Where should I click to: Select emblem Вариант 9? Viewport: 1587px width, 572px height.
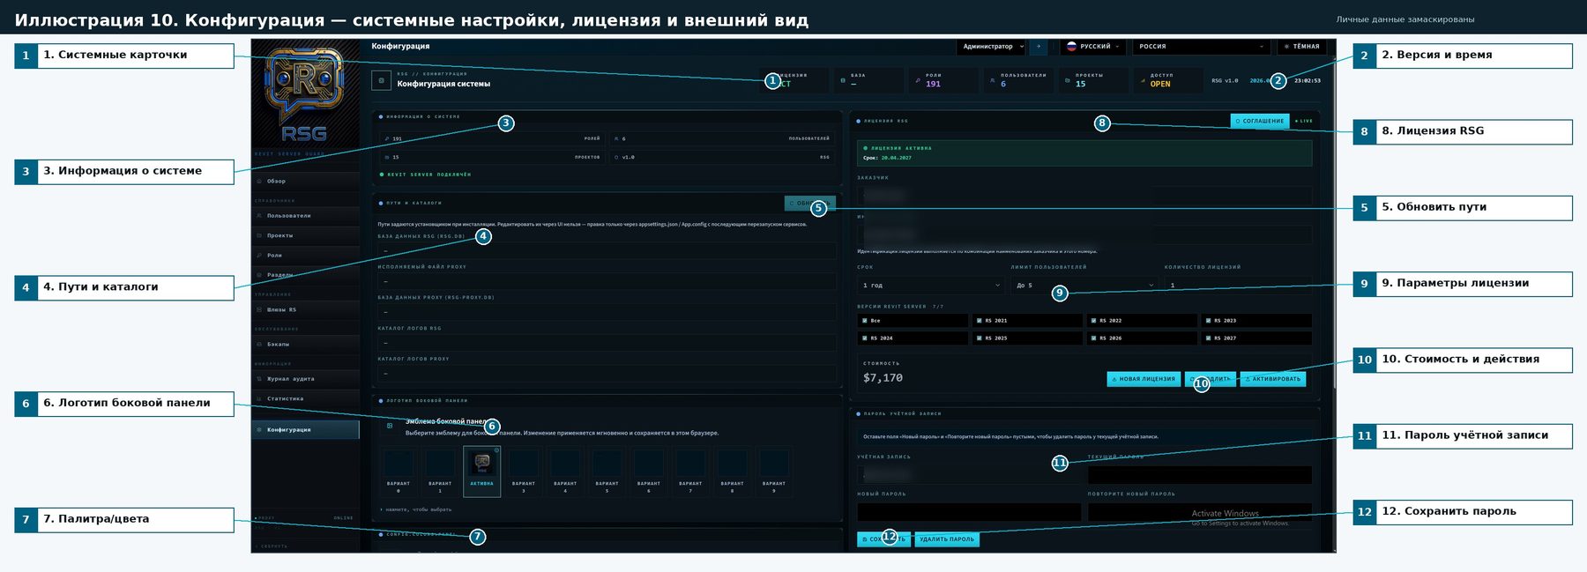tap(774, 472)
